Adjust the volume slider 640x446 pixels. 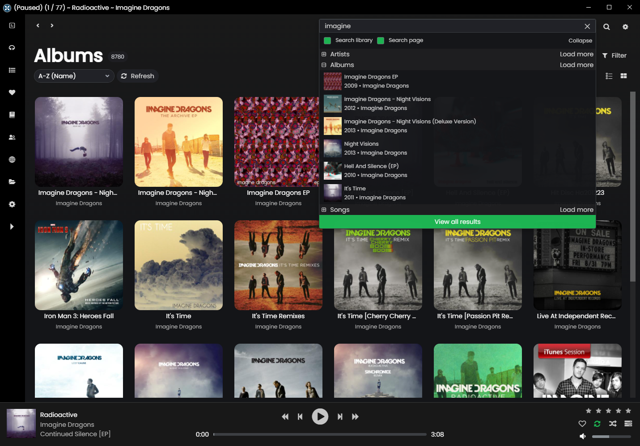(x=611, y=437)
